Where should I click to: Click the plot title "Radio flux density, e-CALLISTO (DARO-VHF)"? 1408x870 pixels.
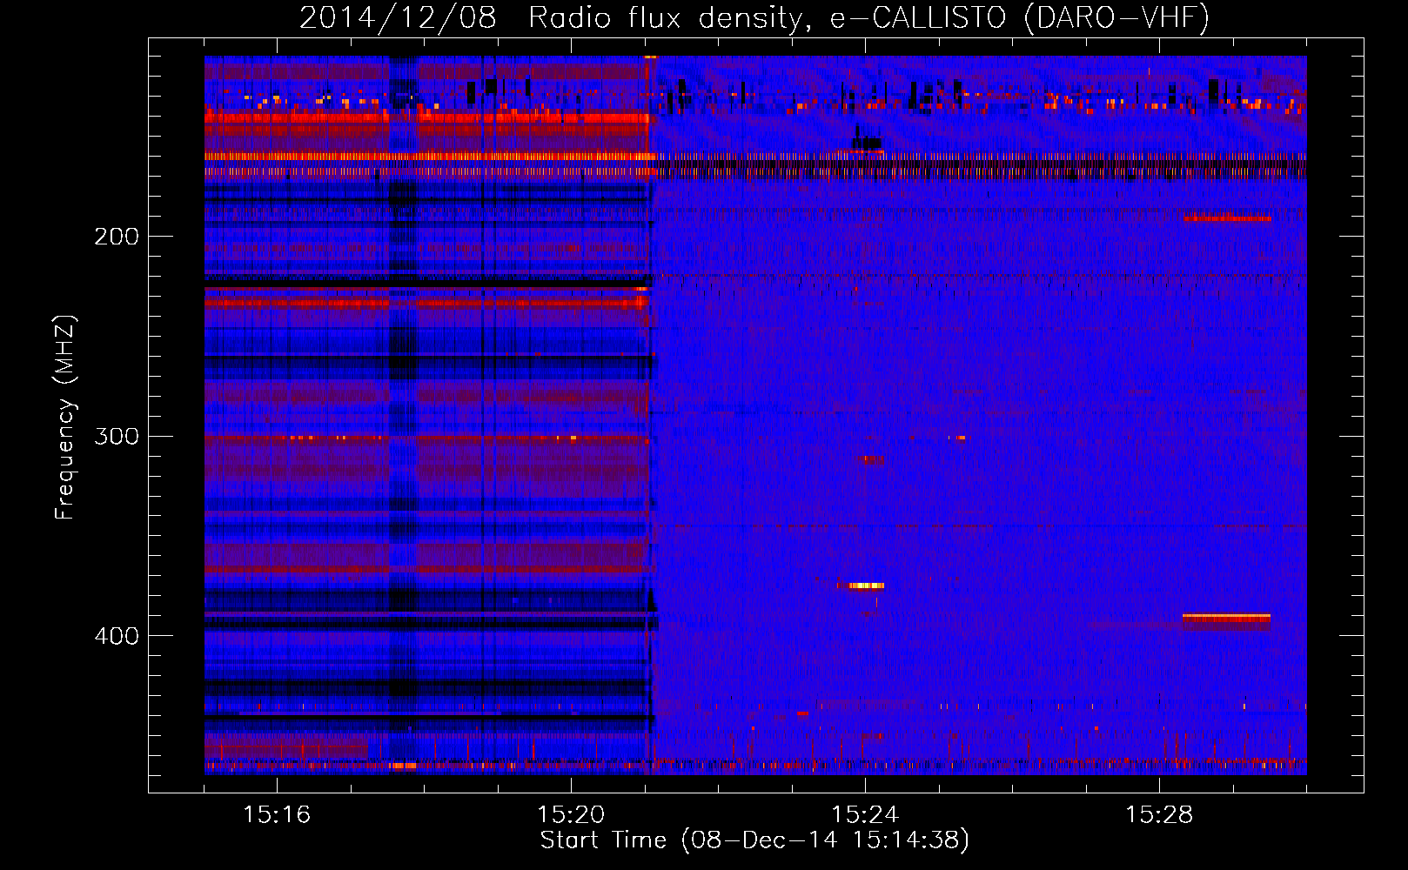pos(869,17)
